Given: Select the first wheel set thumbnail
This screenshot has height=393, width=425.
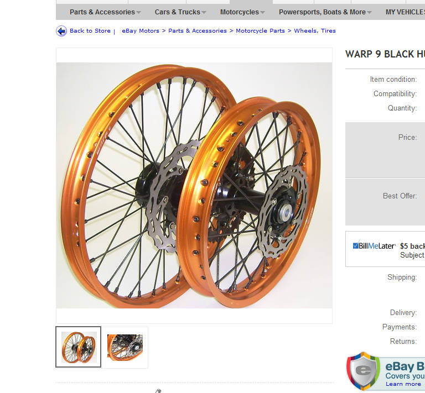Looking at the screenshot, I should (x=79, y=347).
